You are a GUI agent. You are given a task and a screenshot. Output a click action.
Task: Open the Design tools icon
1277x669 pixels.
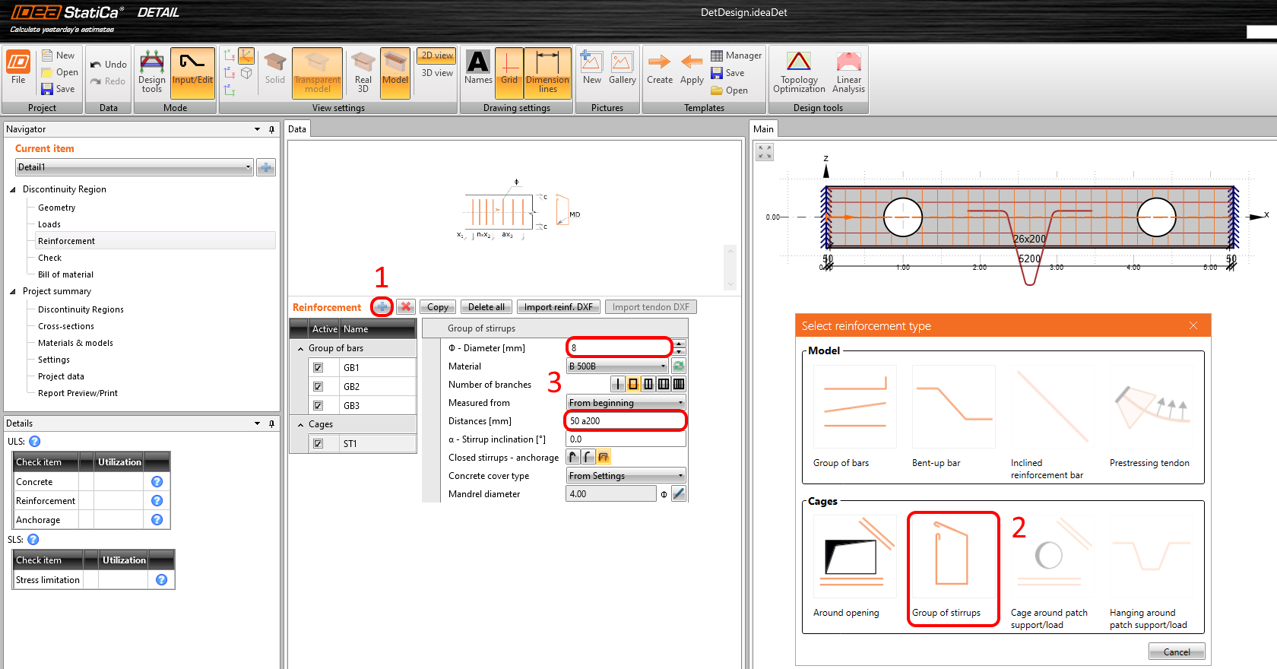point(151,72)
